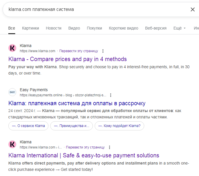Viewport: 199px width, 176px height.
Task: Click Klarna logo favicon of third result
Action: tap(12, 144)
